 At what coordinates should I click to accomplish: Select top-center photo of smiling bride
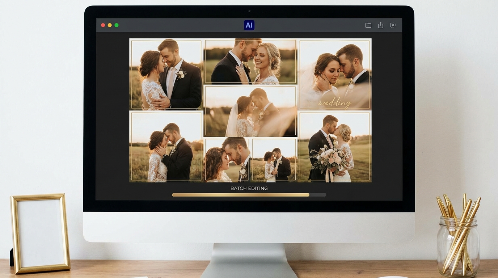[x=250, y=62]
